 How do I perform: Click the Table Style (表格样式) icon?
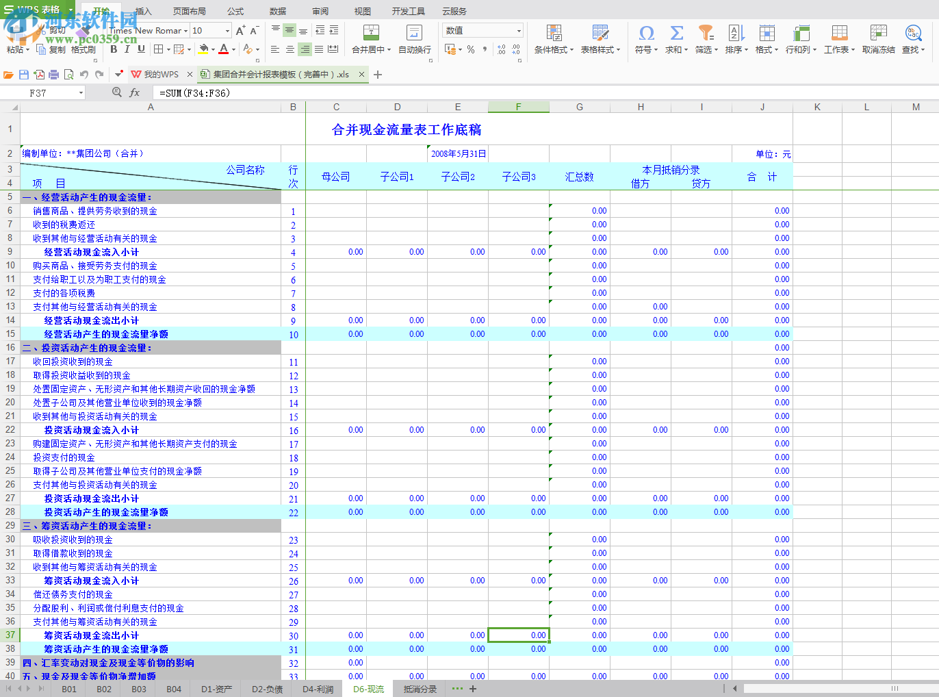pos(600,33)
